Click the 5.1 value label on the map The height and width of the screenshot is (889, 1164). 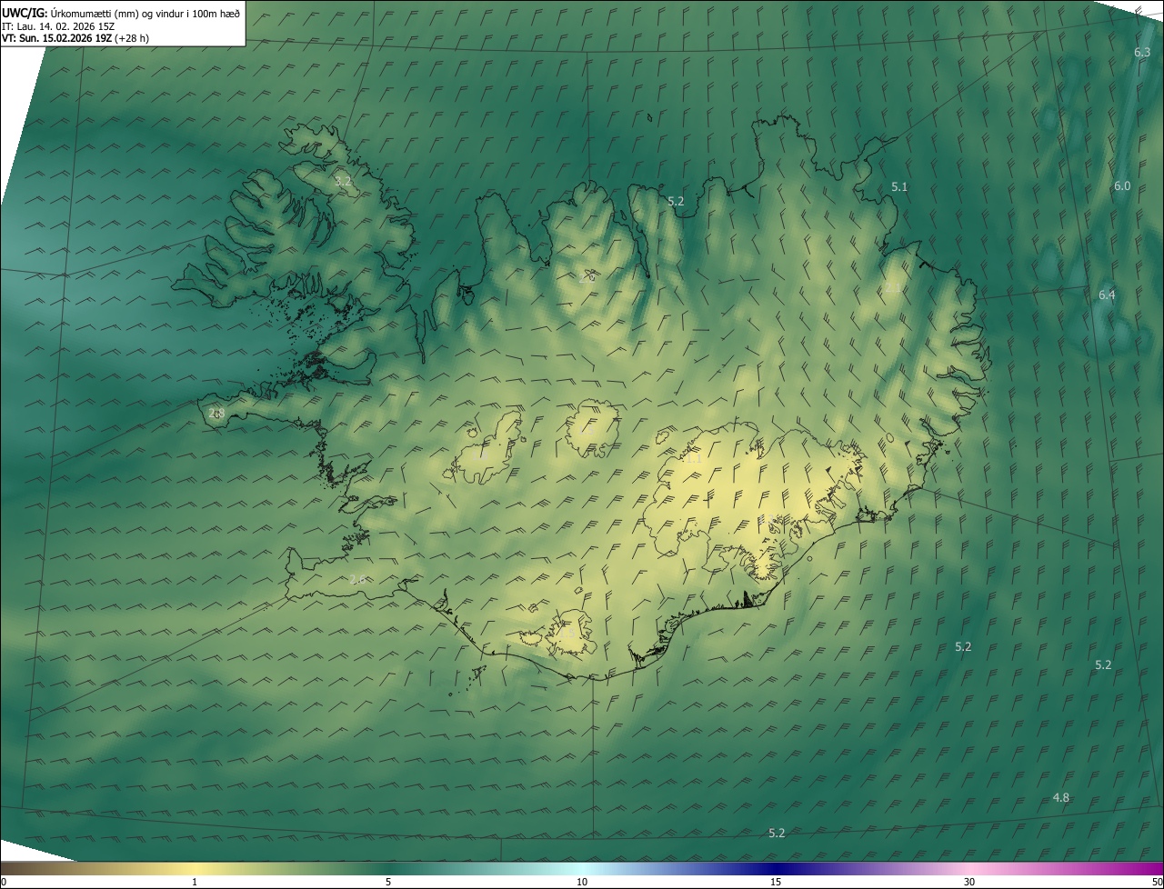click(x=899, y=186)
